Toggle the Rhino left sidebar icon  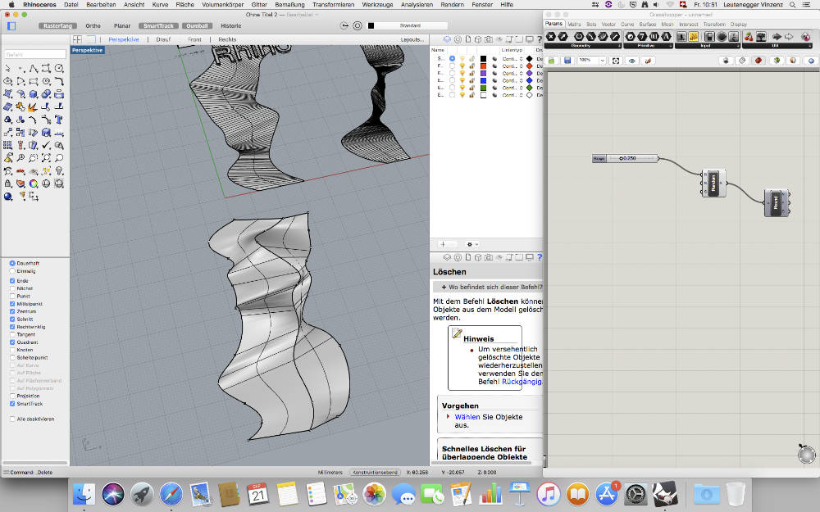click(11, 25)
